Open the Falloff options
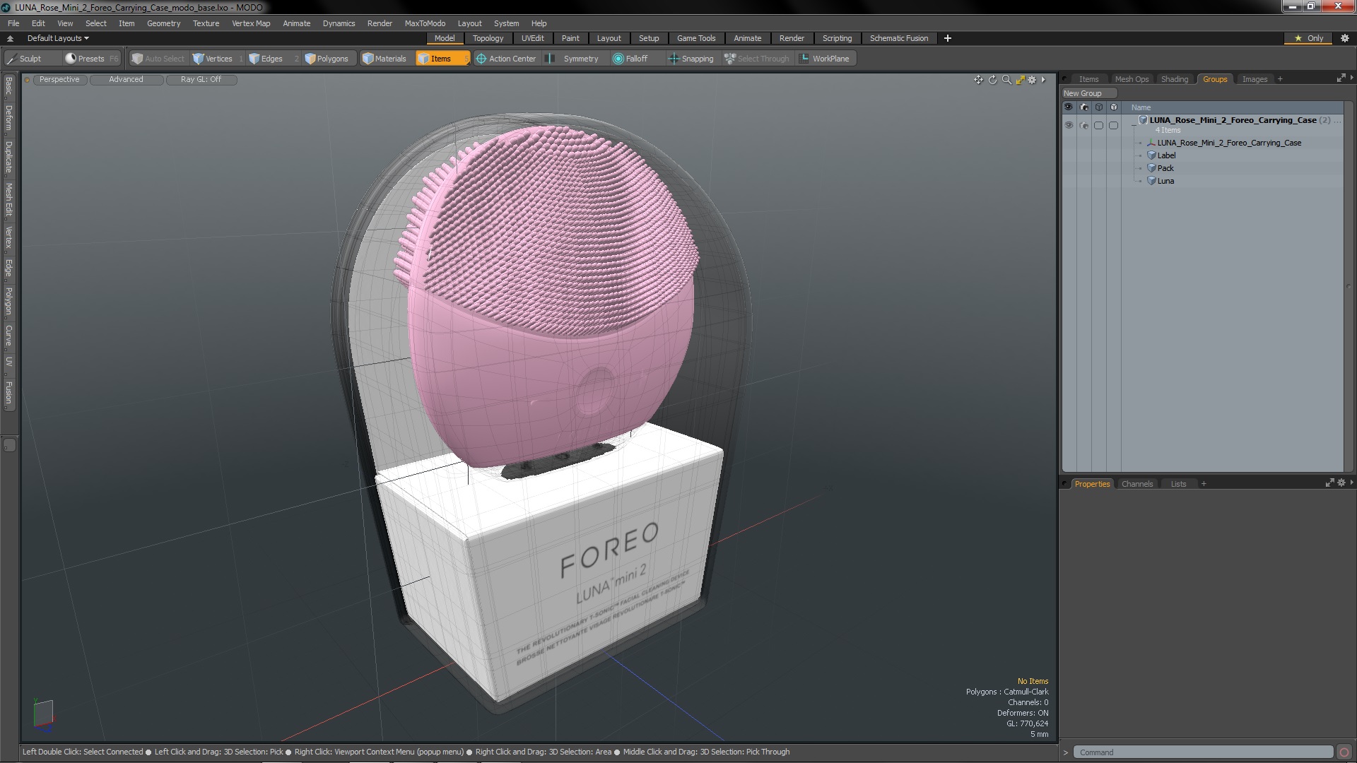The width and height of the screenshot is (1357, 763). 630,59
